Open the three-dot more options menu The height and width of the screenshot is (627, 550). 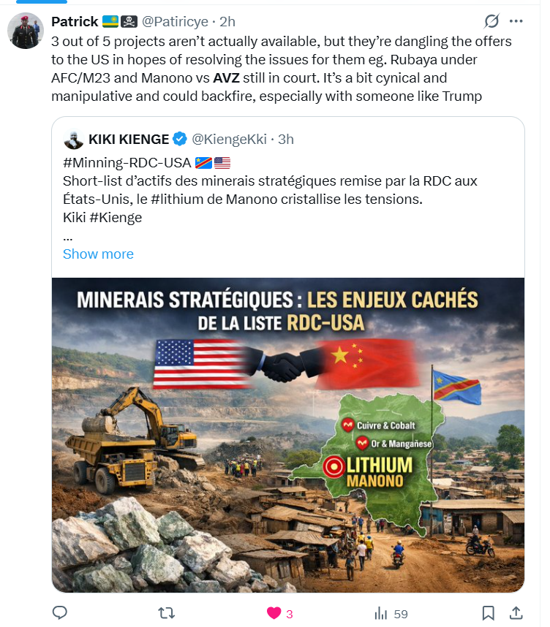pos(516,21)
